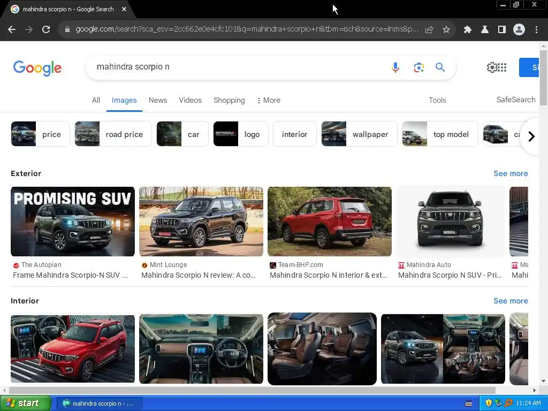This screenshot has height=411, width=548.
Task: Click the Google logo
Action: (37, 68)
